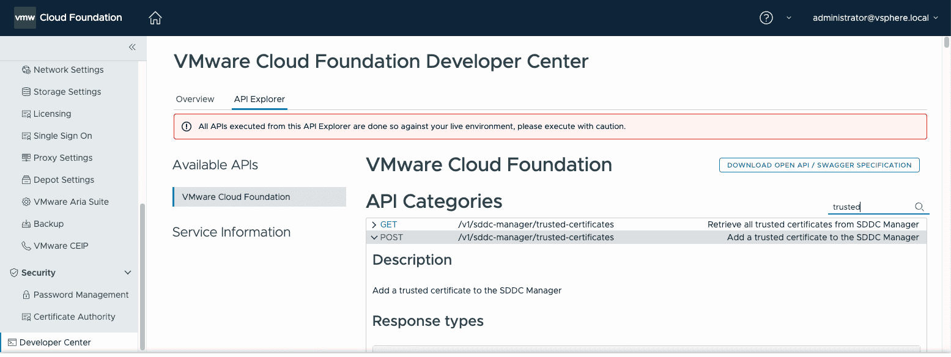Viewport: 951px width, 357px height.
Task: Switch to the Overview tab
Action: pyautogui.click(x=194, y=98)
